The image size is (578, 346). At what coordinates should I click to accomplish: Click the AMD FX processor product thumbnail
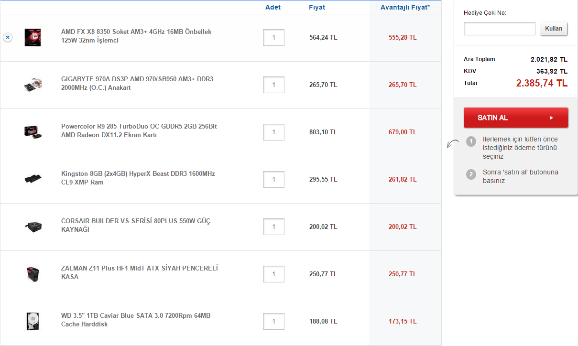coord(33,37)
